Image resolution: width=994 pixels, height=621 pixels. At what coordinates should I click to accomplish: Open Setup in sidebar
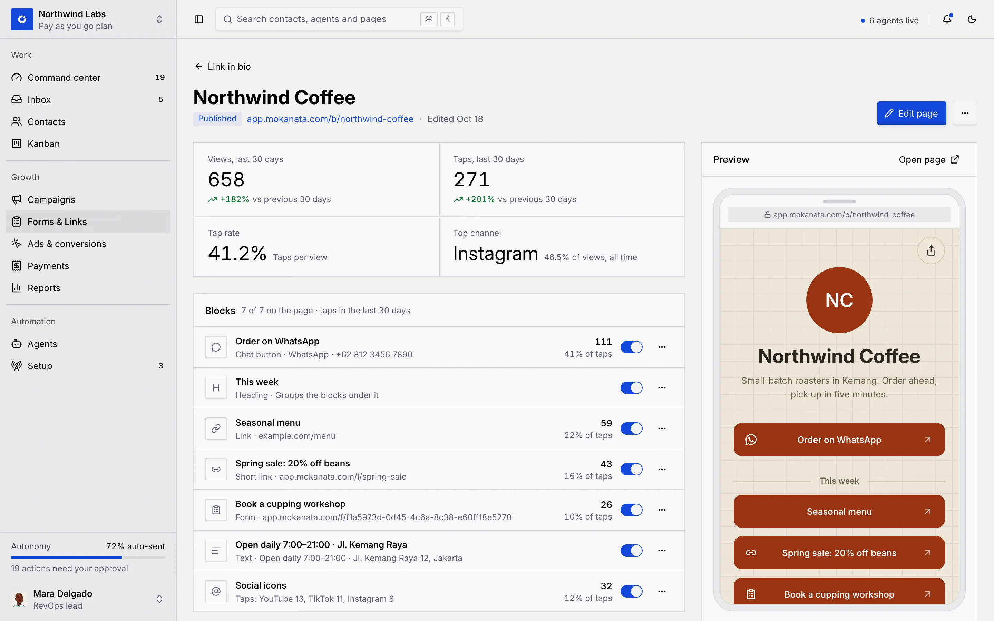coord(88,366)
